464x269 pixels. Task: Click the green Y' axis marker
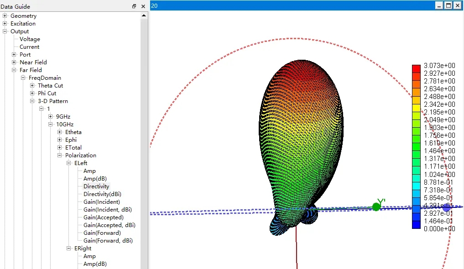click(376, 207)
